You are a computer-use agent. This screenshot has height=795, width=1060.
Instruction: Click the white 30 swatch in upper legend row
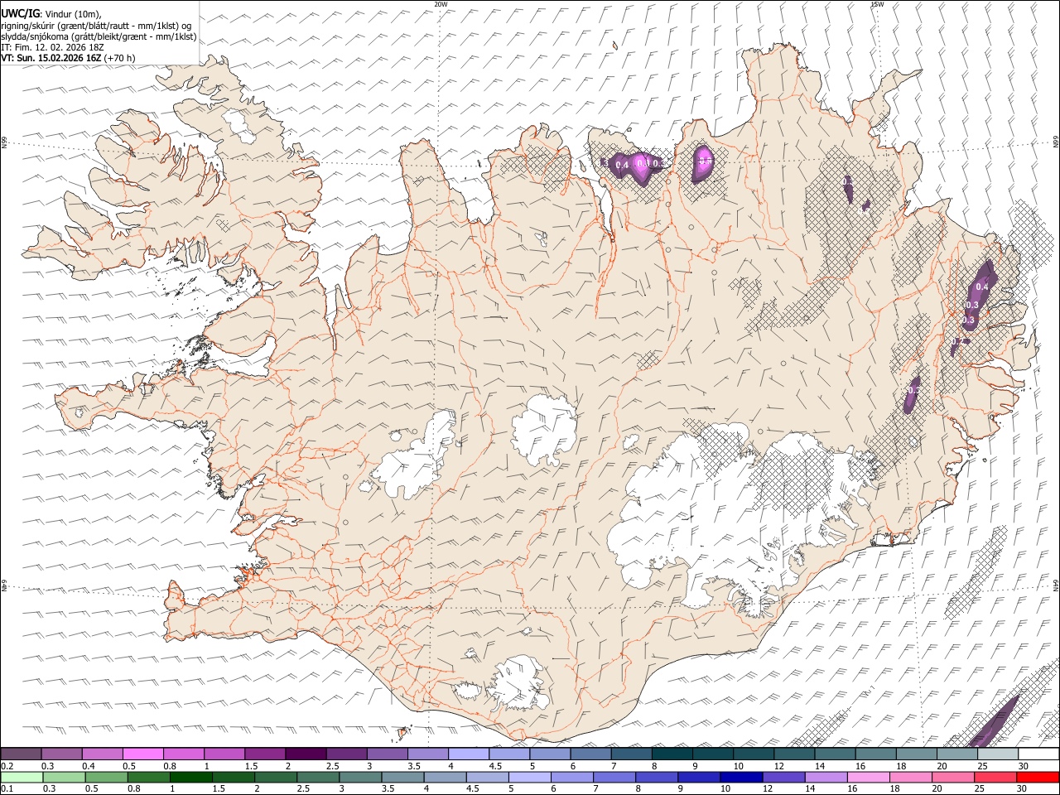tap(1038, 754)
